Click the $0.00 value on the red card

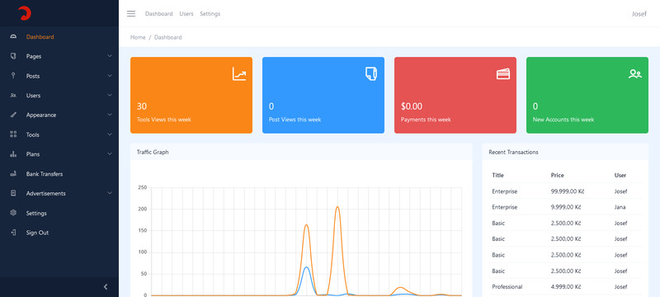pyautogui.click(x=412, y=106)
